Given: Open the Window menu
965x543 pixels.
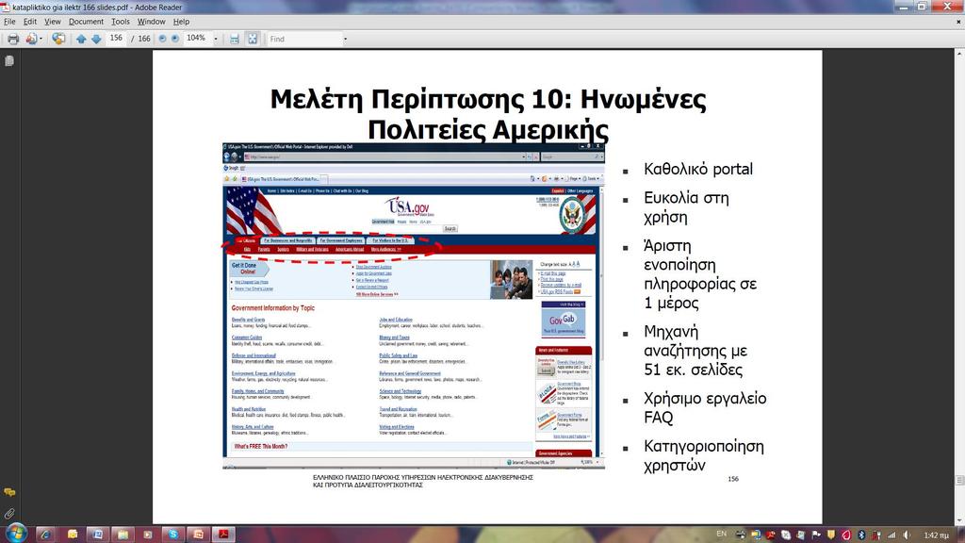Looking at the screenshot, I should point(151,22).
